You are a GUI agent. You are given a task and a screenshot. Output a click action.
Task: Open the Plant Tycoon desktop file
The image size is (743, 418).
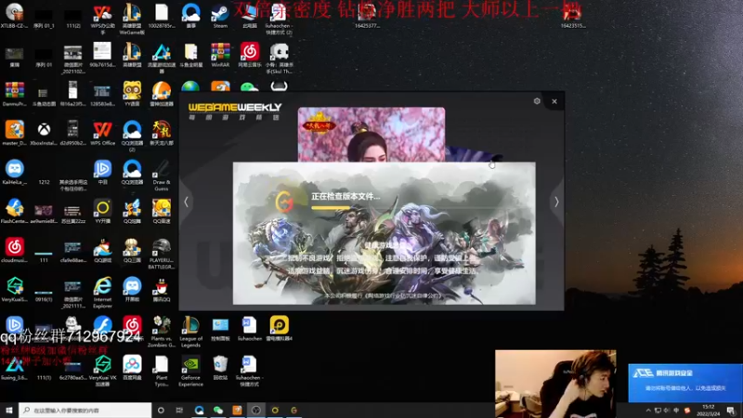[161, 371]
